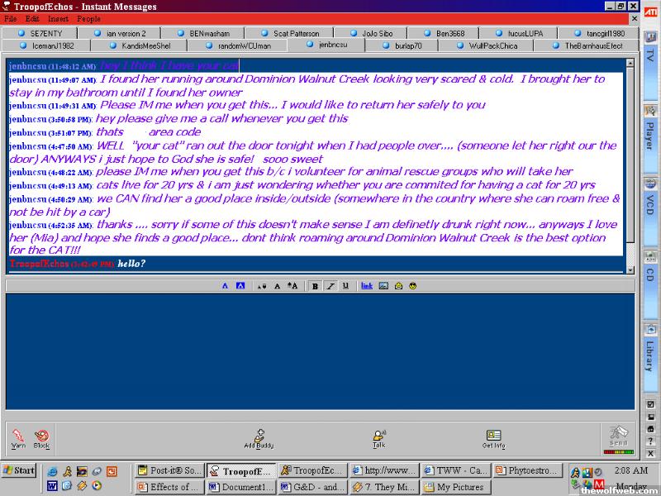This screenshot has width=661, height=496.
Task: Open the People menu
Action: (88, 18)
